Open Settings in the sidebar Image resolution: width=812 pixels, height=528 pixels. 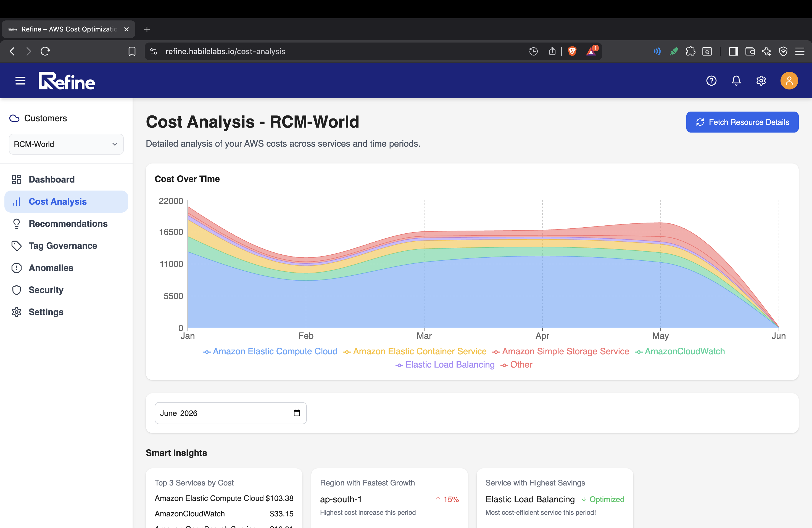(x=66, y=312)
